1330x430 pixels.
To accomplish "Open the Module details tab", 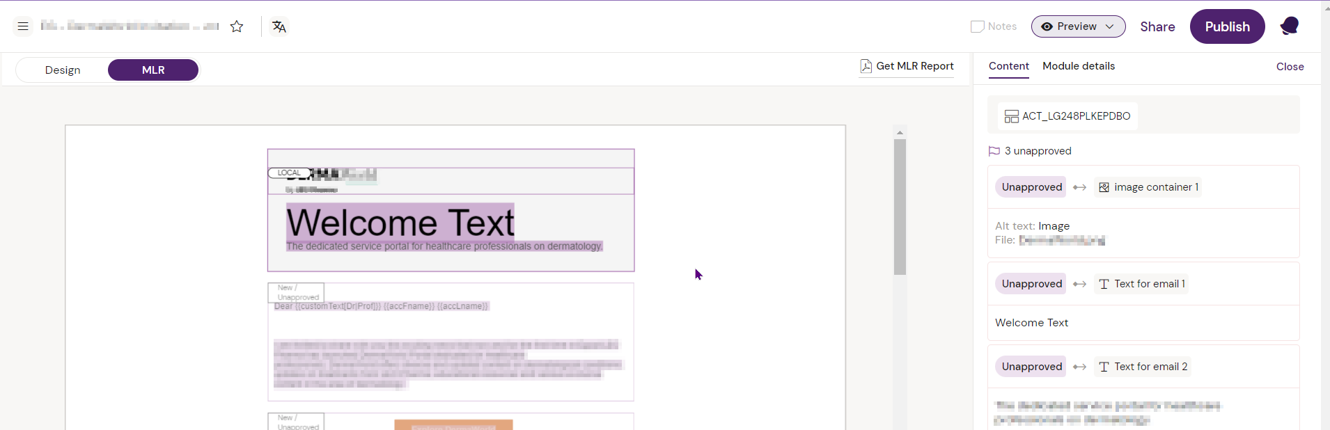I will (x=1078, y=66).
